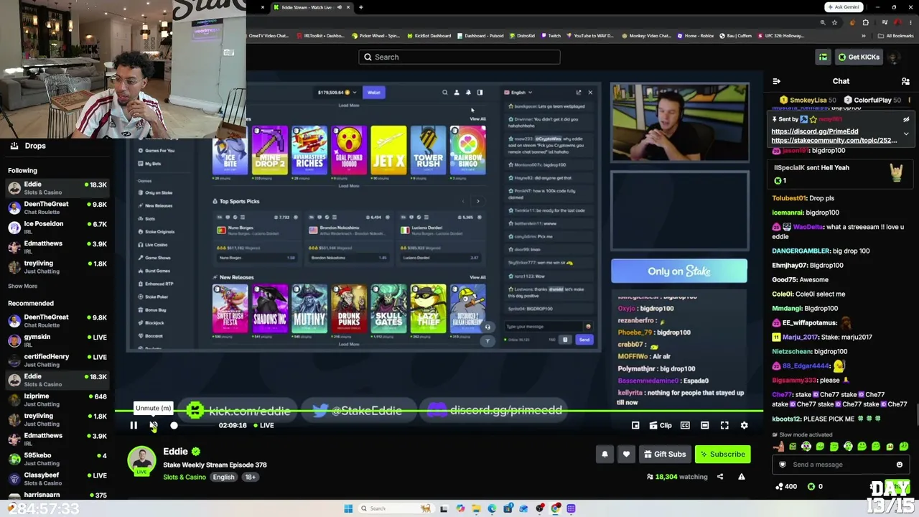The image size is (919, 517).
Task: Open certifiedHenry's channel
Action: point(57,360)
